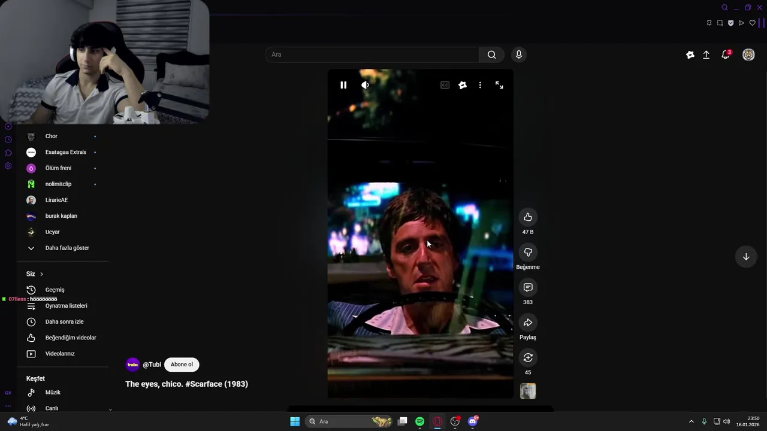767x431 pixels.
Task: Click the Opera send arrow icon
Action: click(742, 23)
